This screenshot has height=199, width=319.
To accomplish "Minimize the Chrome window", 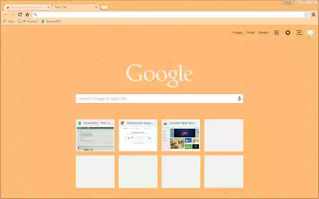I will click(x=298, y=2).
